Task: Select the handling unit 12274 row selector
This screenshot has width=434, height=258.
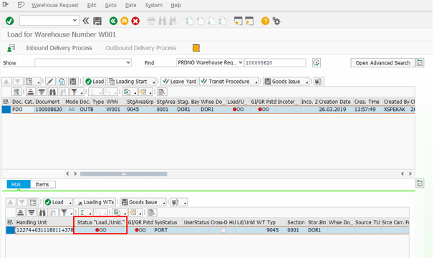Action: (11, 230)
